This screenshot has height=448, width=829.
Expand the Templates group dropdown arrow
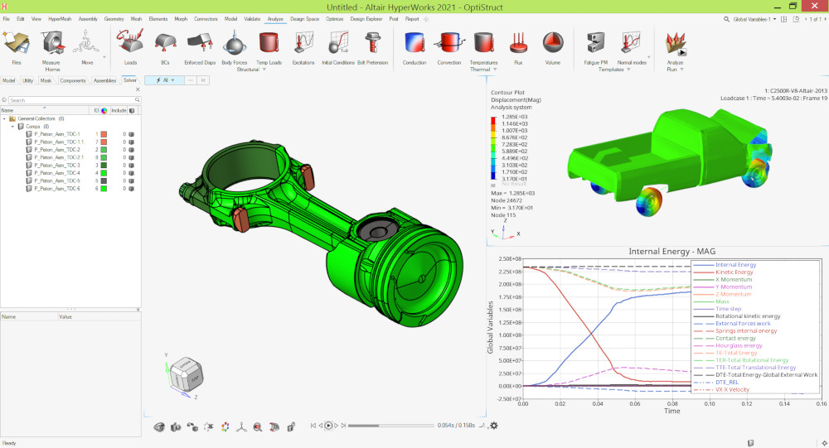click(x=628, y=70)
